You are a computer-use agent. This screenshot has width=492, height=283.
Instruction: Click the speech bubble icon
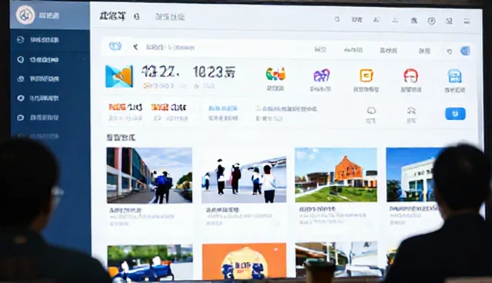click(x=371, y=111)
